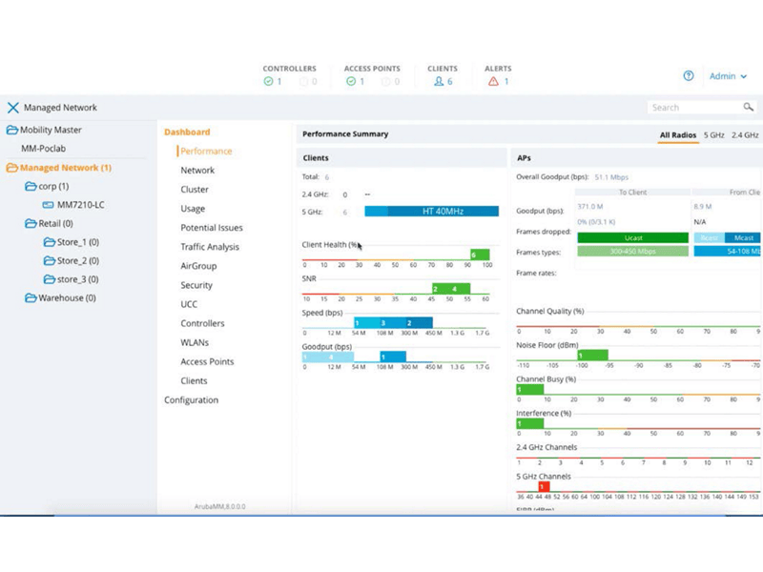
Task: Click the X icon beside Managed Network
Action: (x=11, y=107)
